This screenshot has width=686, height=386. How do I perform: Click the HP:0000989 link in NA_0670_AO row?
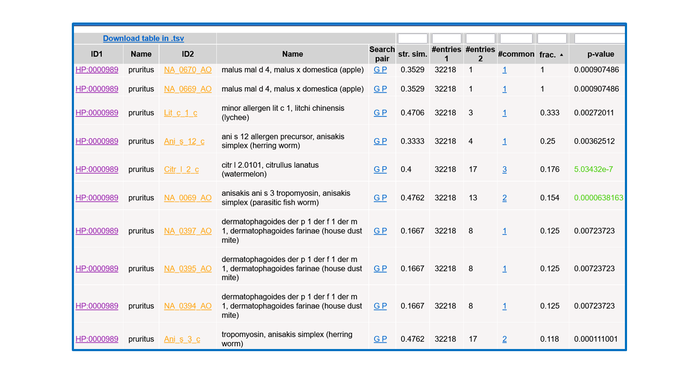coord(97,70)
